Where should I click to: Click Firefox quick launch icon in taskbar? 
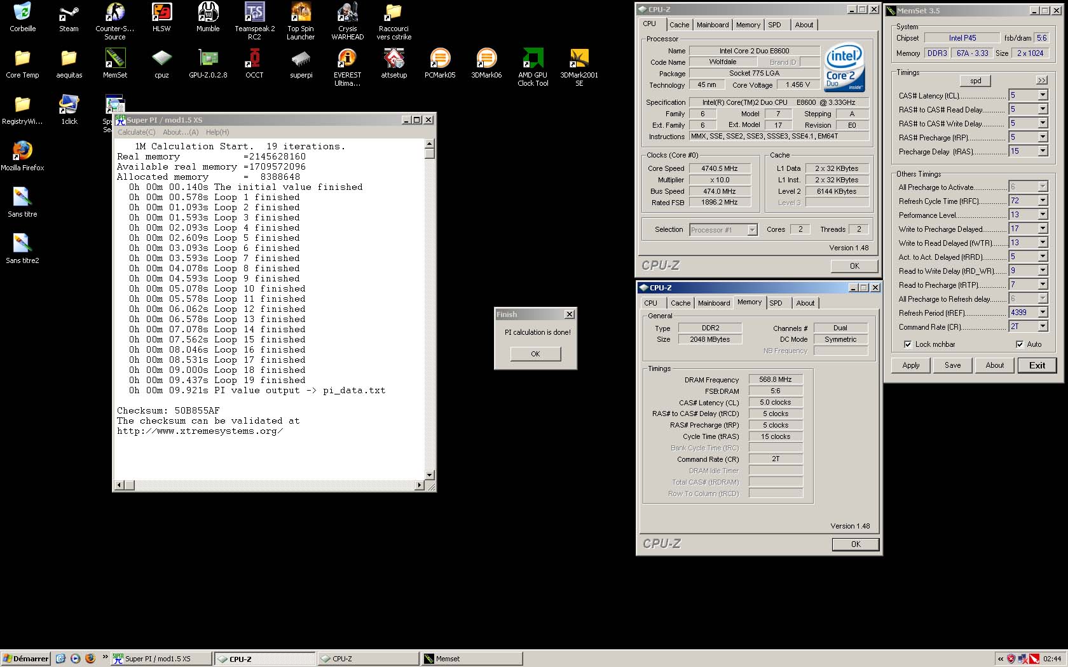tap(90, 659)
